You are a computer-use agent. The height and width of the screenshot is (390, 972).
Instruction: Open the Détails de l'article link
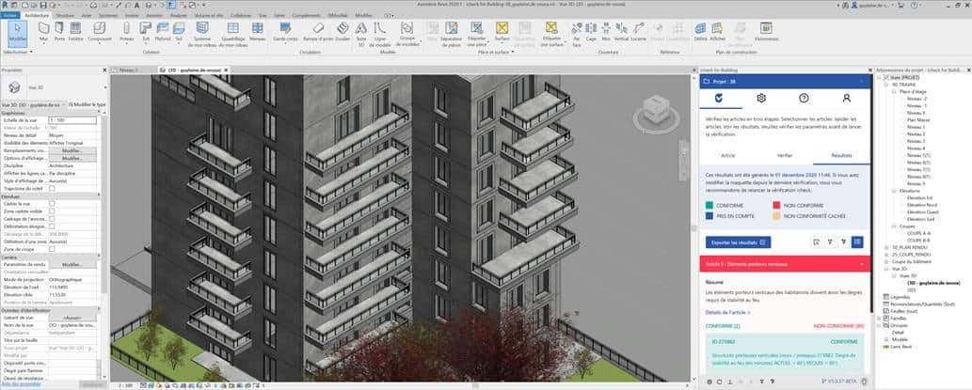click(x=727, y=311)
